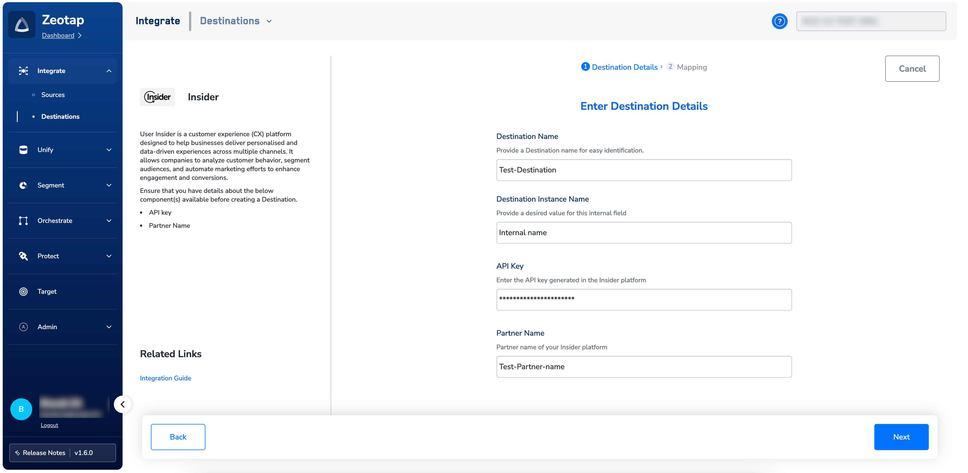Screen dimensions: 968x473
Task: Click the user avatar B
Action: [21, 409]
